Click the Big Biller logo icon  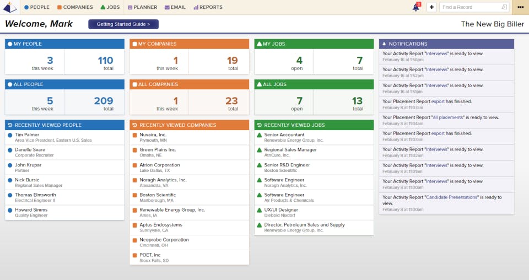tap(10, 7)
